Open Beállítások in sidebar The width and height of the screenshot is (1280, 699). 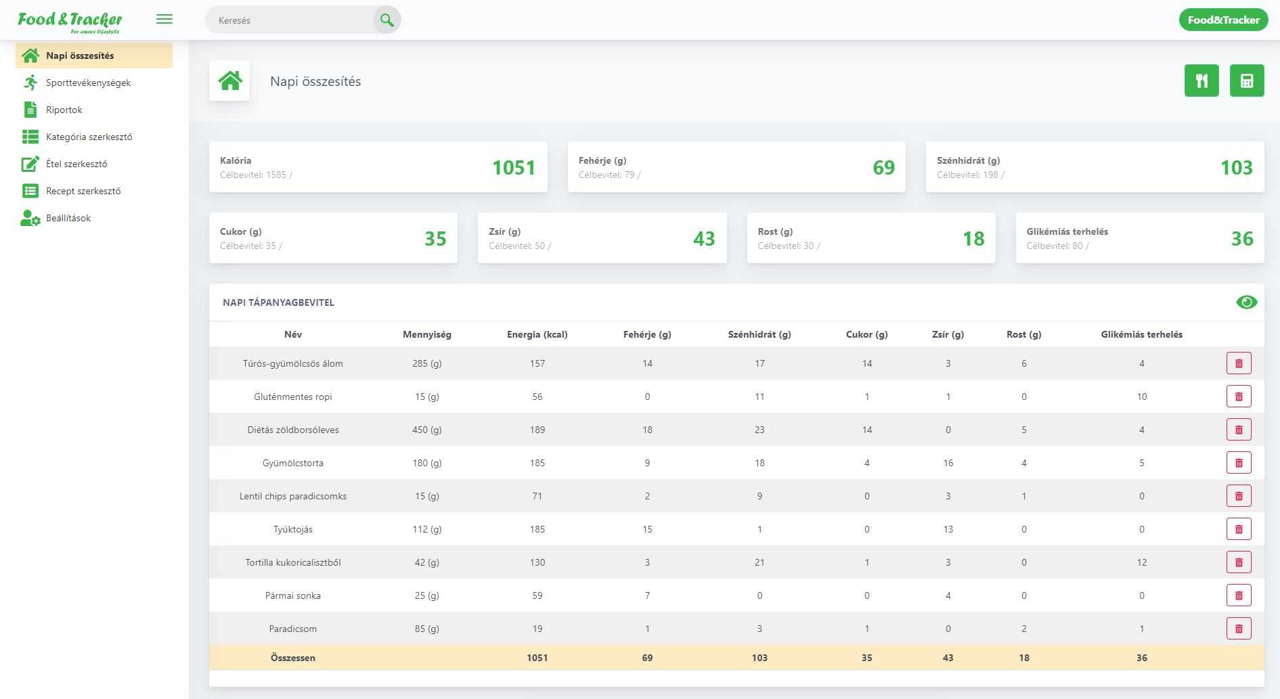[x=94, y=218]
